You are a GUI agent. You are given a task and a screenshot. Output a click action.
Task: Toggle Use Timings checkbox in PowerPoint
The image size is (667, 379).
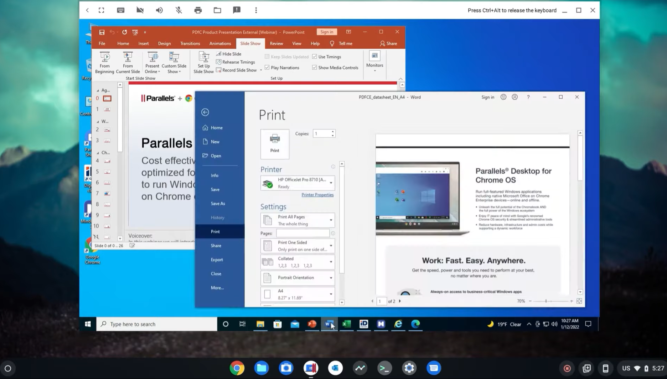(314, 57)
